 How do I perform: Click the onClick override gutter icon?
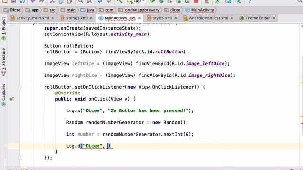[x=11, y=99]
